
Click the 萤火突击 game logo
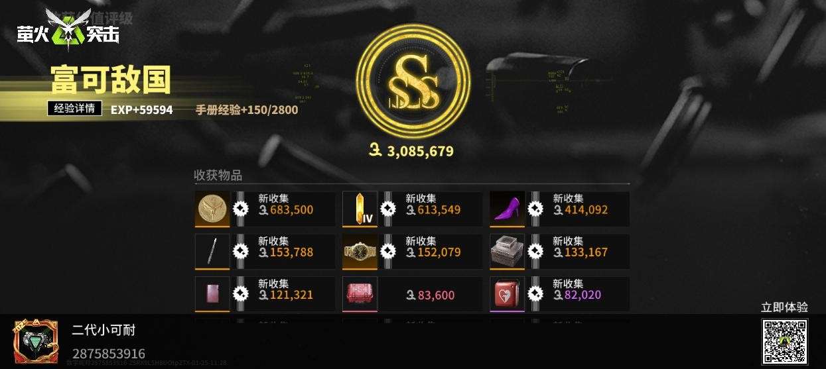point(68,28)
